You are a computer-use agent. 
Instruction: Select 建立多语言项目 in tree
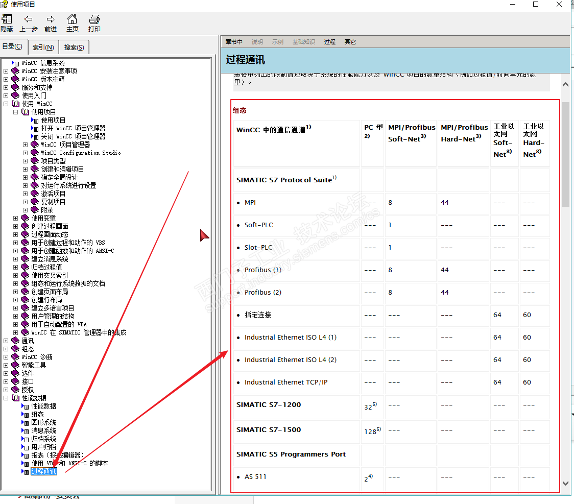pos(53,308)
